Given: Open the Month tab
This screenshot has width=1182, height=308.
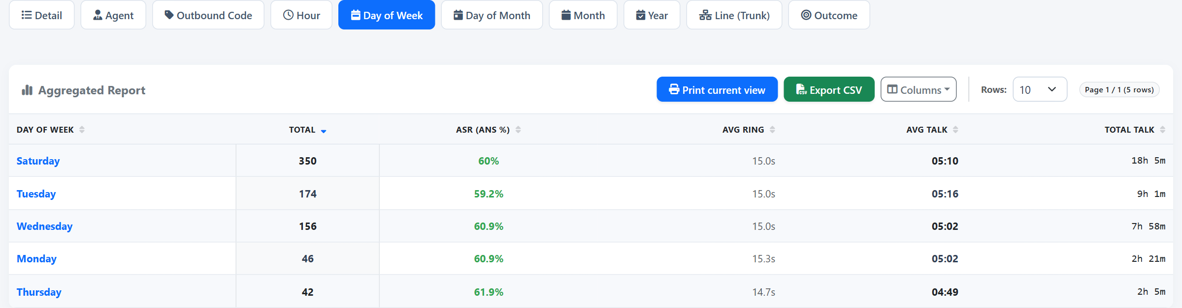Looking at the screenshot, I should point(583,15).
